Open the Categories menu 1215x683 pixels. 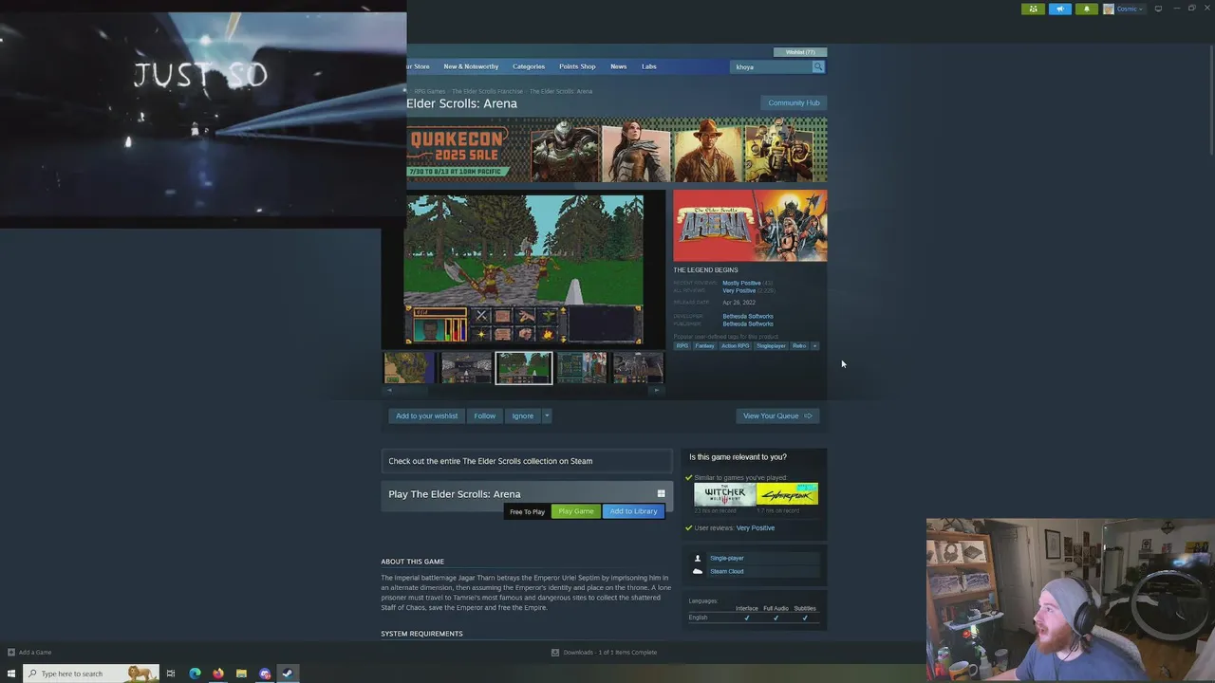point(529,66)
